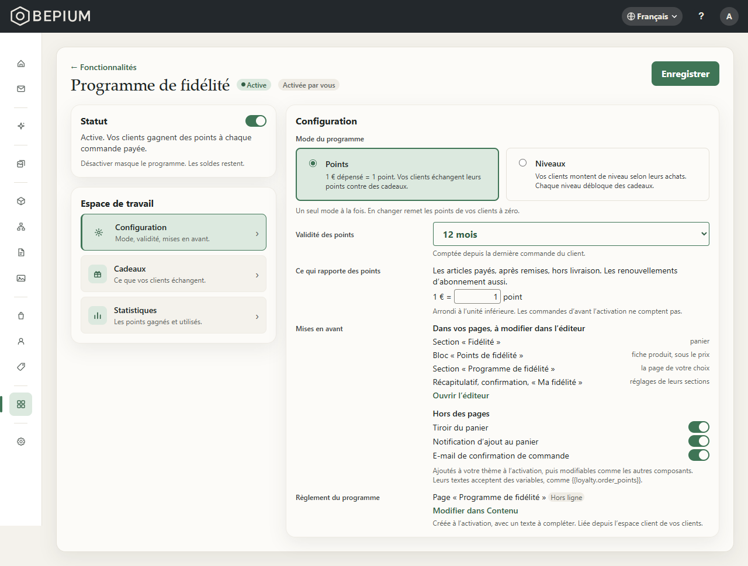Click the gear icon on Configuration card
The height and width of the screenshot is (566, 748).
click(99, 232)
